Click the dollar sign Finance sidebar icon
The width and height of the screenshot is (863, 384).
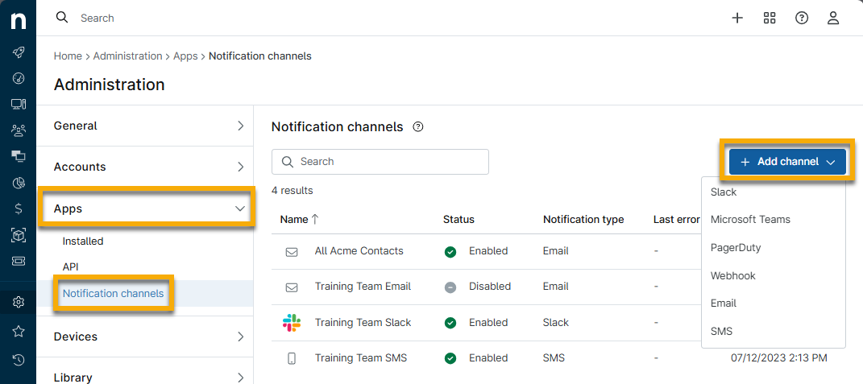[x=18, y=209]
